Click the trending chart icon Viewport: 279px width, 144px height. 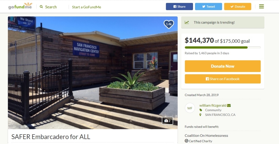click(x=187, y=22)
